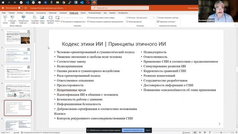Open custom slide show (Произвольное слайд-шоу)

point(23,19)
